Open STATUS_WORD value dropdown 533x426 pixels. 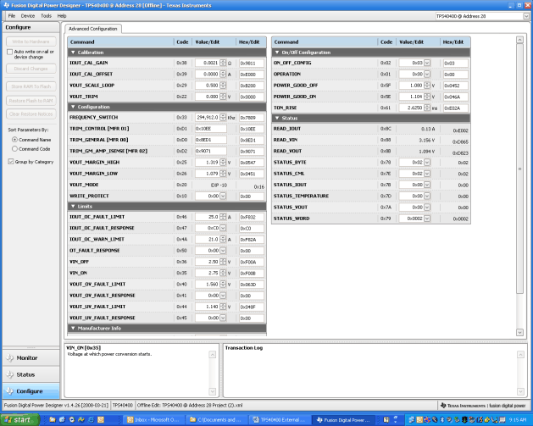pos(427,219)
